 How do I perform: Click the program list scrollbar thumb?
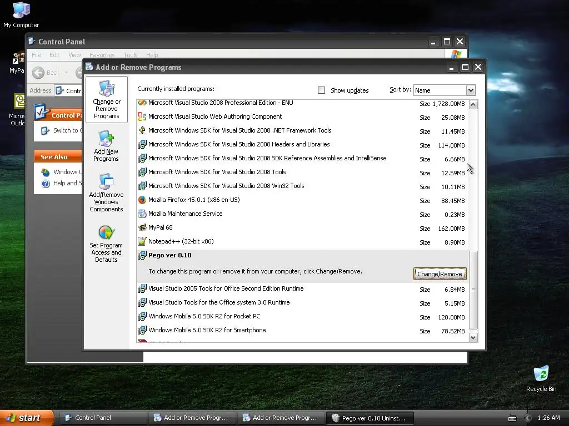click(x=473, y=290)
